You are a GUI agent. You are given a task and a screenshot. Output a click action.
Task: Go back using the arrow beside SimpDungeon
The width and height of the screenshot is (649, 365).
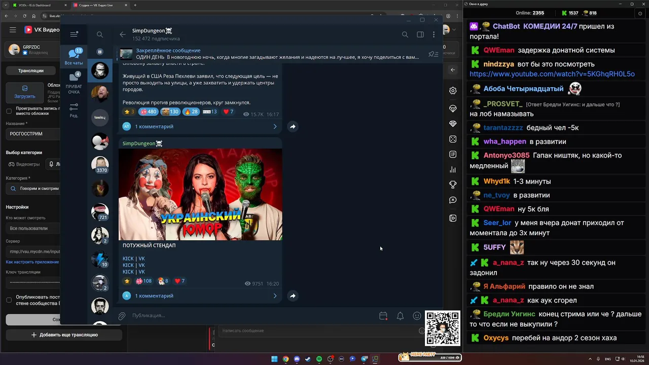tap(122, 34)
